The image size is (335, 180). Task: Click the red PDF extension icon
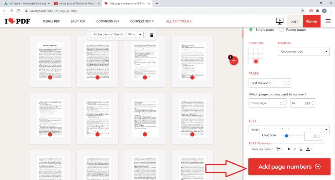pos(311,11)
